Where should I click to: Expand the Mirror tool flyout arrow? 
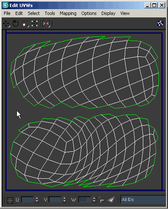(49, 26)
